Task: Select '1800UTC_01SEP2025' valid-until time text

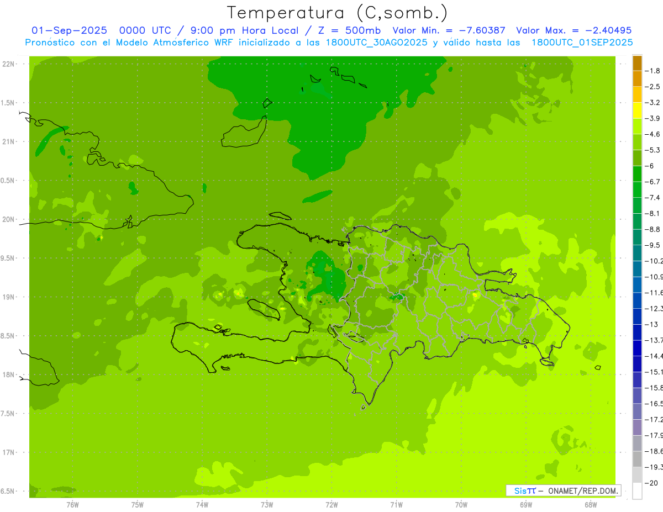Action: (x=582, y=43)
